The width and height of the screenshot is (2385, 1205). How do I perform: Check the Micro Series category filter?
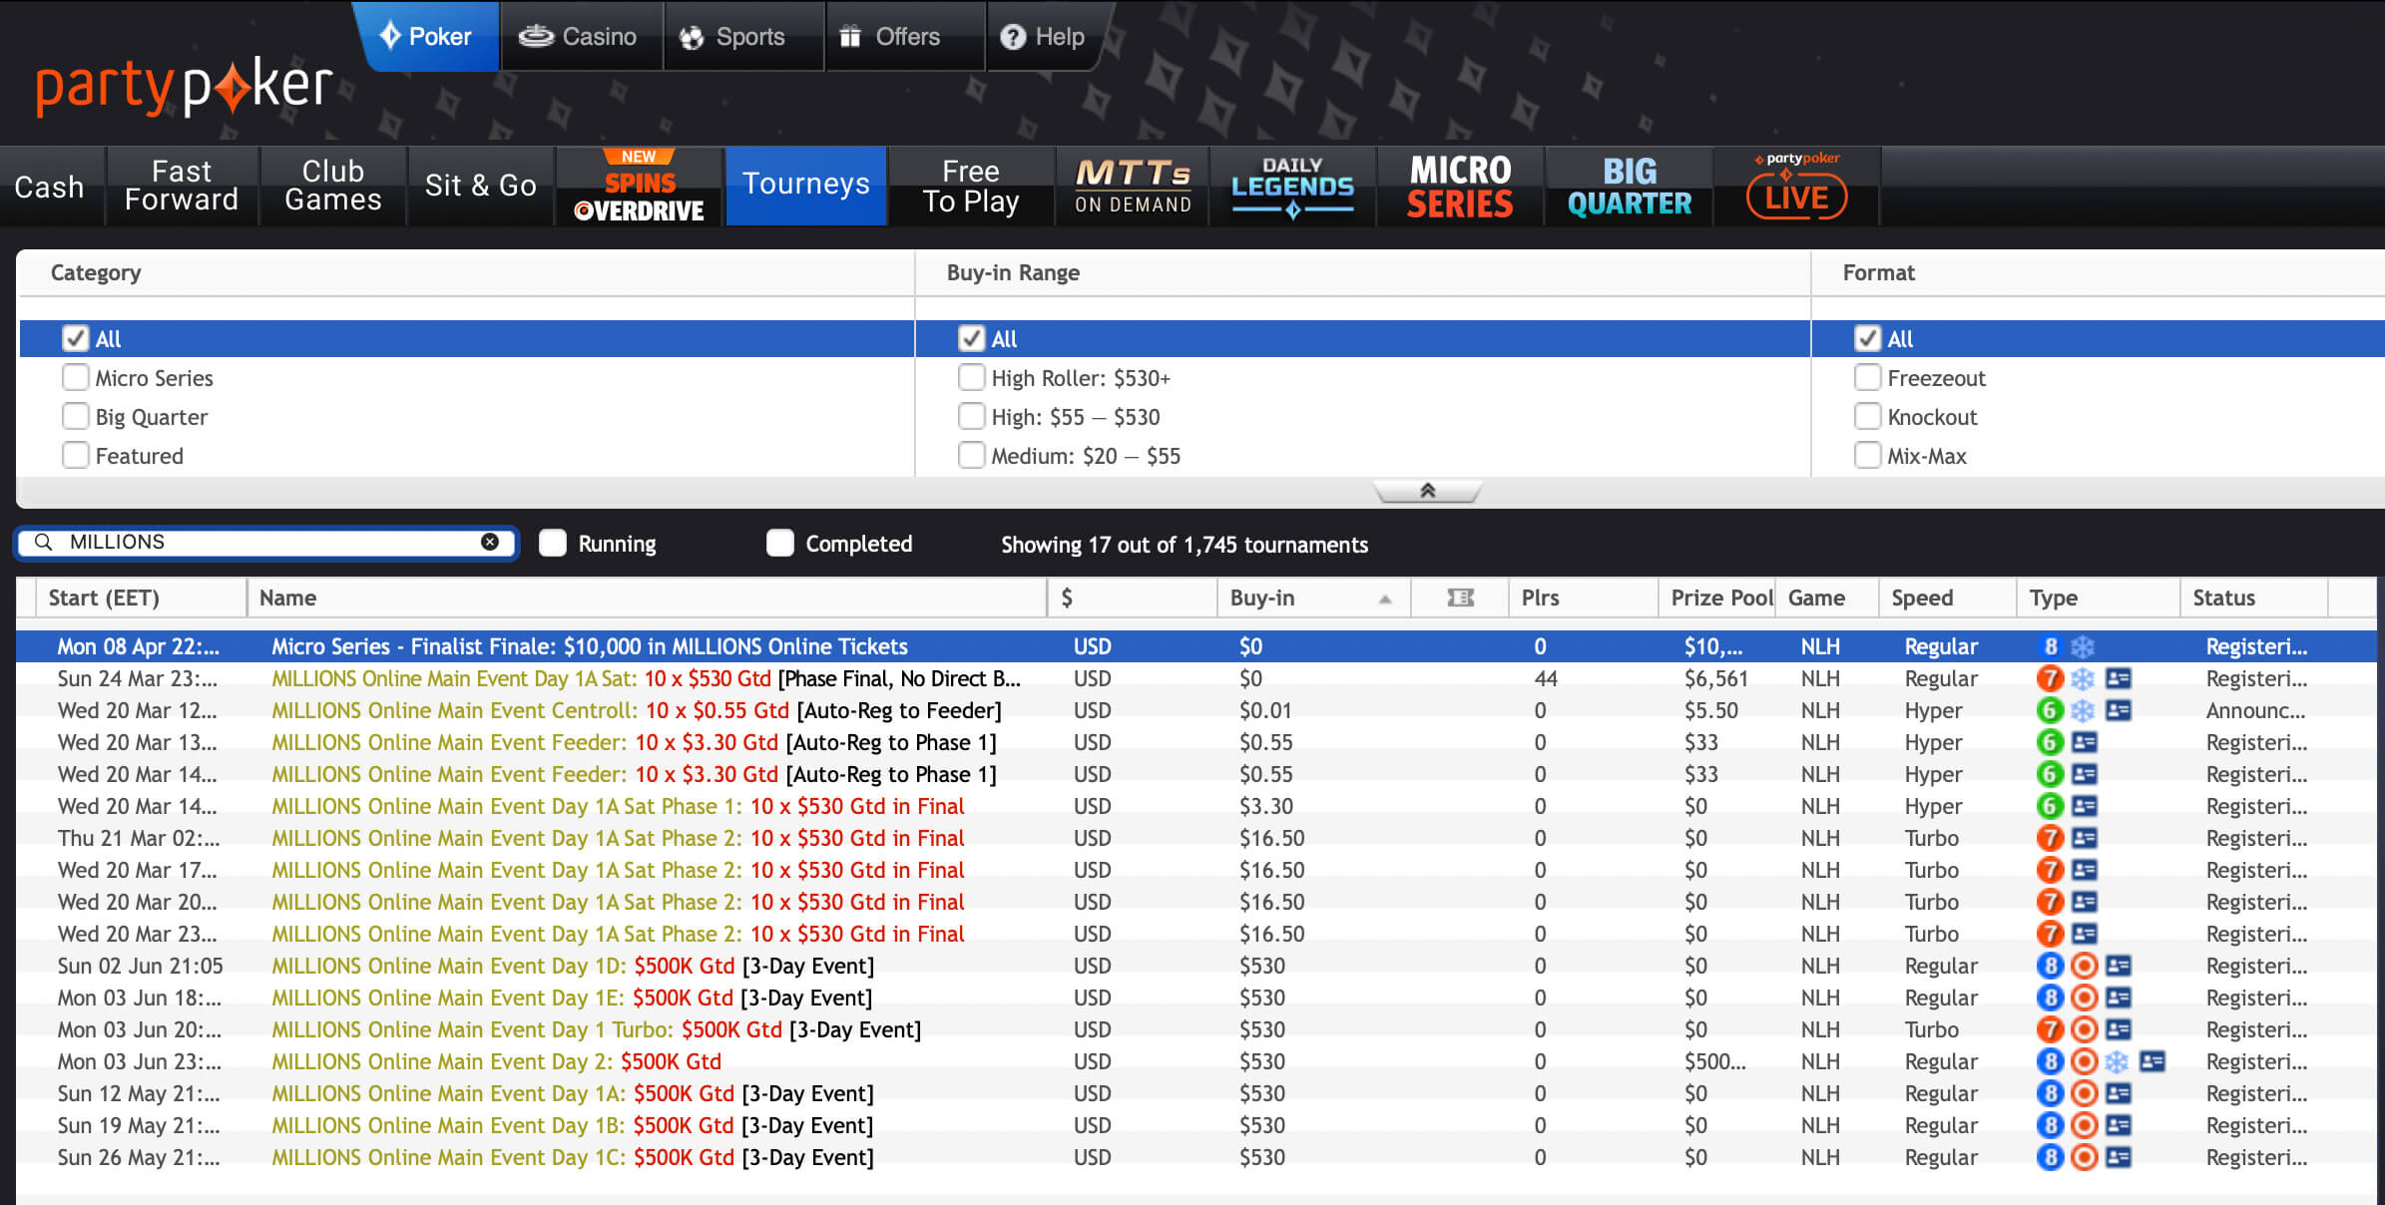(x=76, y=378)
